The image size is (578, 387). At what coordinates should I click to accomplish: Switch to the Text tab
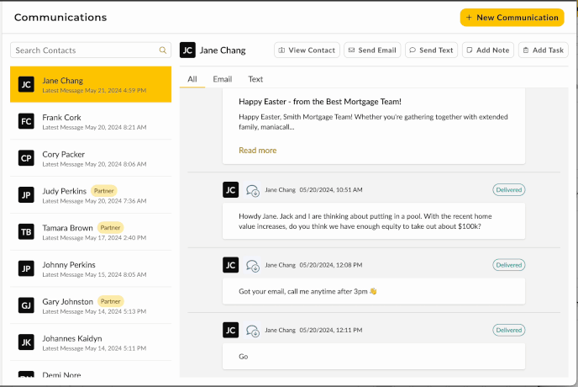point(255,79)
